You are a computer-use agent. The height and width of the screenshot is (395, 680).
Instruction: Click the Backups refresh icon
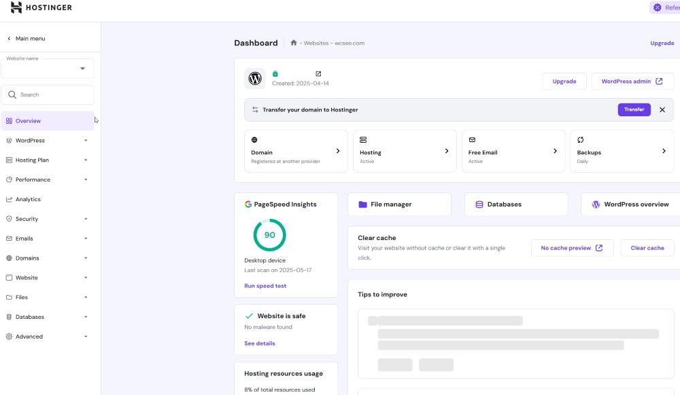[580, 140]
